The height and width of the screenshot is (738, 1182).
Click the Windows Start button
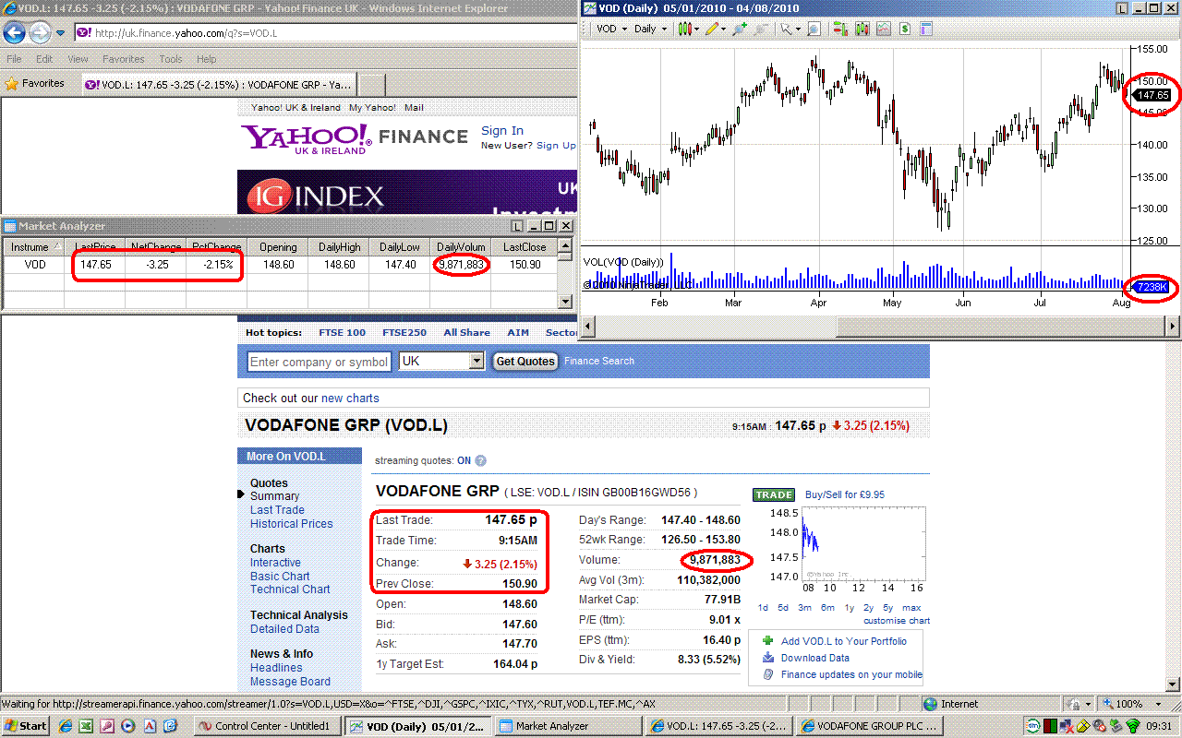26,726
